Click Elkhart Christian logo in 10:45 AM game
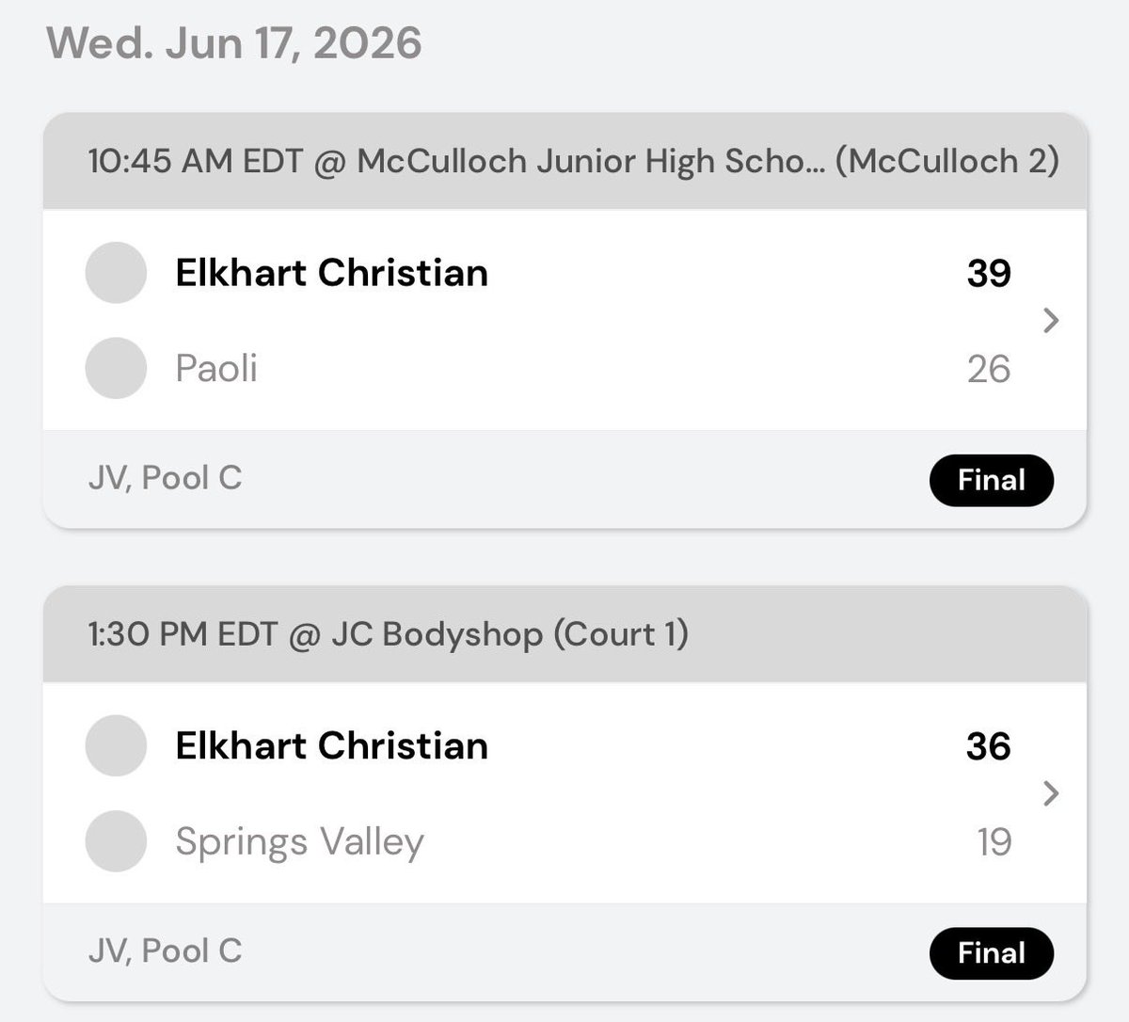Image resolution: width=1129 pixels, height=1022 pixels. click(116, 273)
